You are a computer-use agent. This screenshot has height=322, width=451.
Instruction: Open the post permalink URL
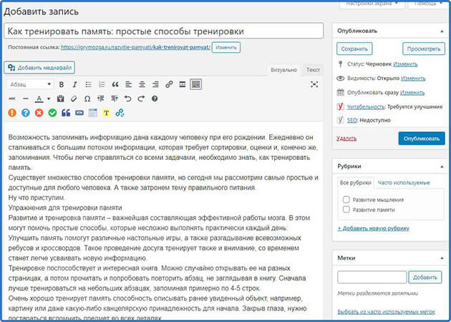coord(135,47)
